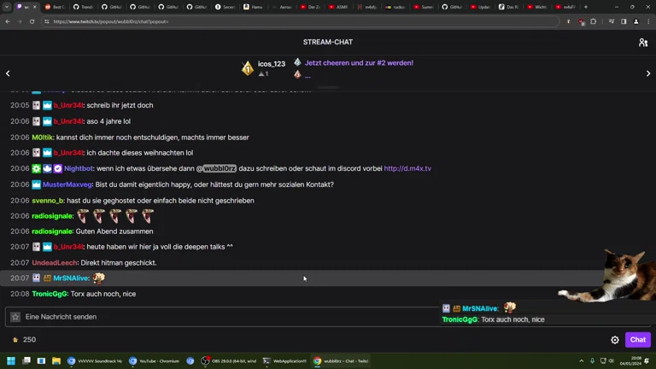Image resolution: width=656 pixels, height=369 pixels.
Task: Switch to the Trendi... GitHub tab
Action: pyautogui.click(x=83, y=7)
